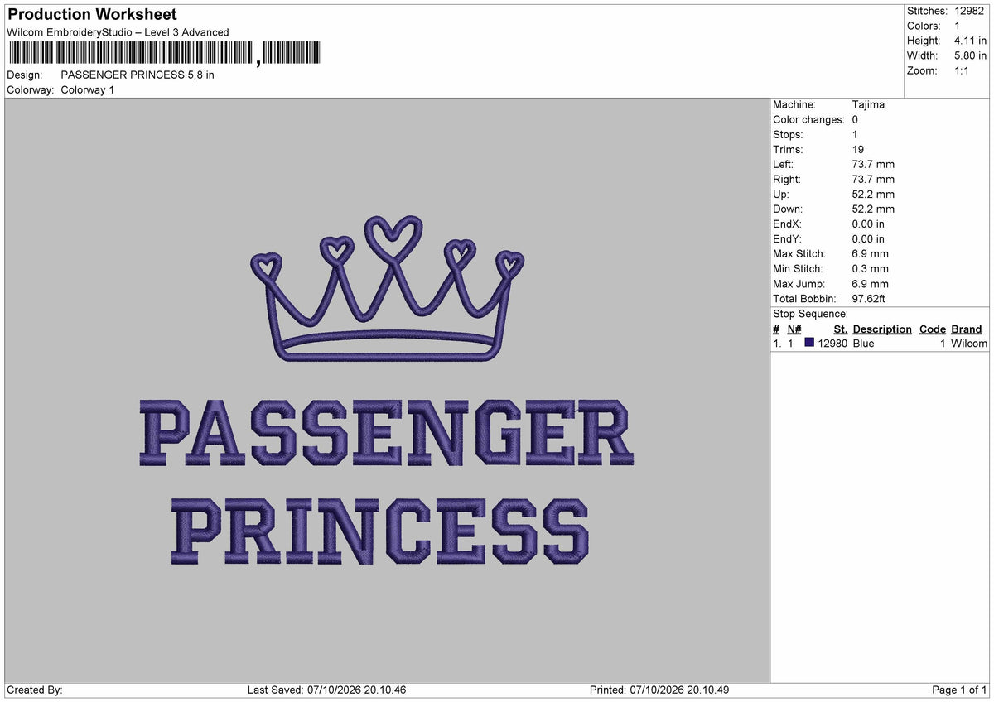This screenshot has width=994, height=702.
Task: Select the Max Stitch value 6.9 mm
Action: (x=871, y=253)
